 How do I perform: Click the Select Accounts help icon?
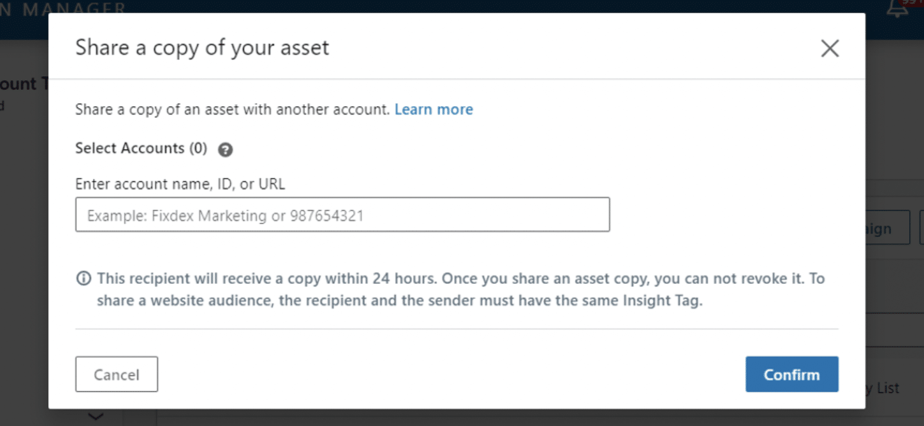[x=226, y=150]
